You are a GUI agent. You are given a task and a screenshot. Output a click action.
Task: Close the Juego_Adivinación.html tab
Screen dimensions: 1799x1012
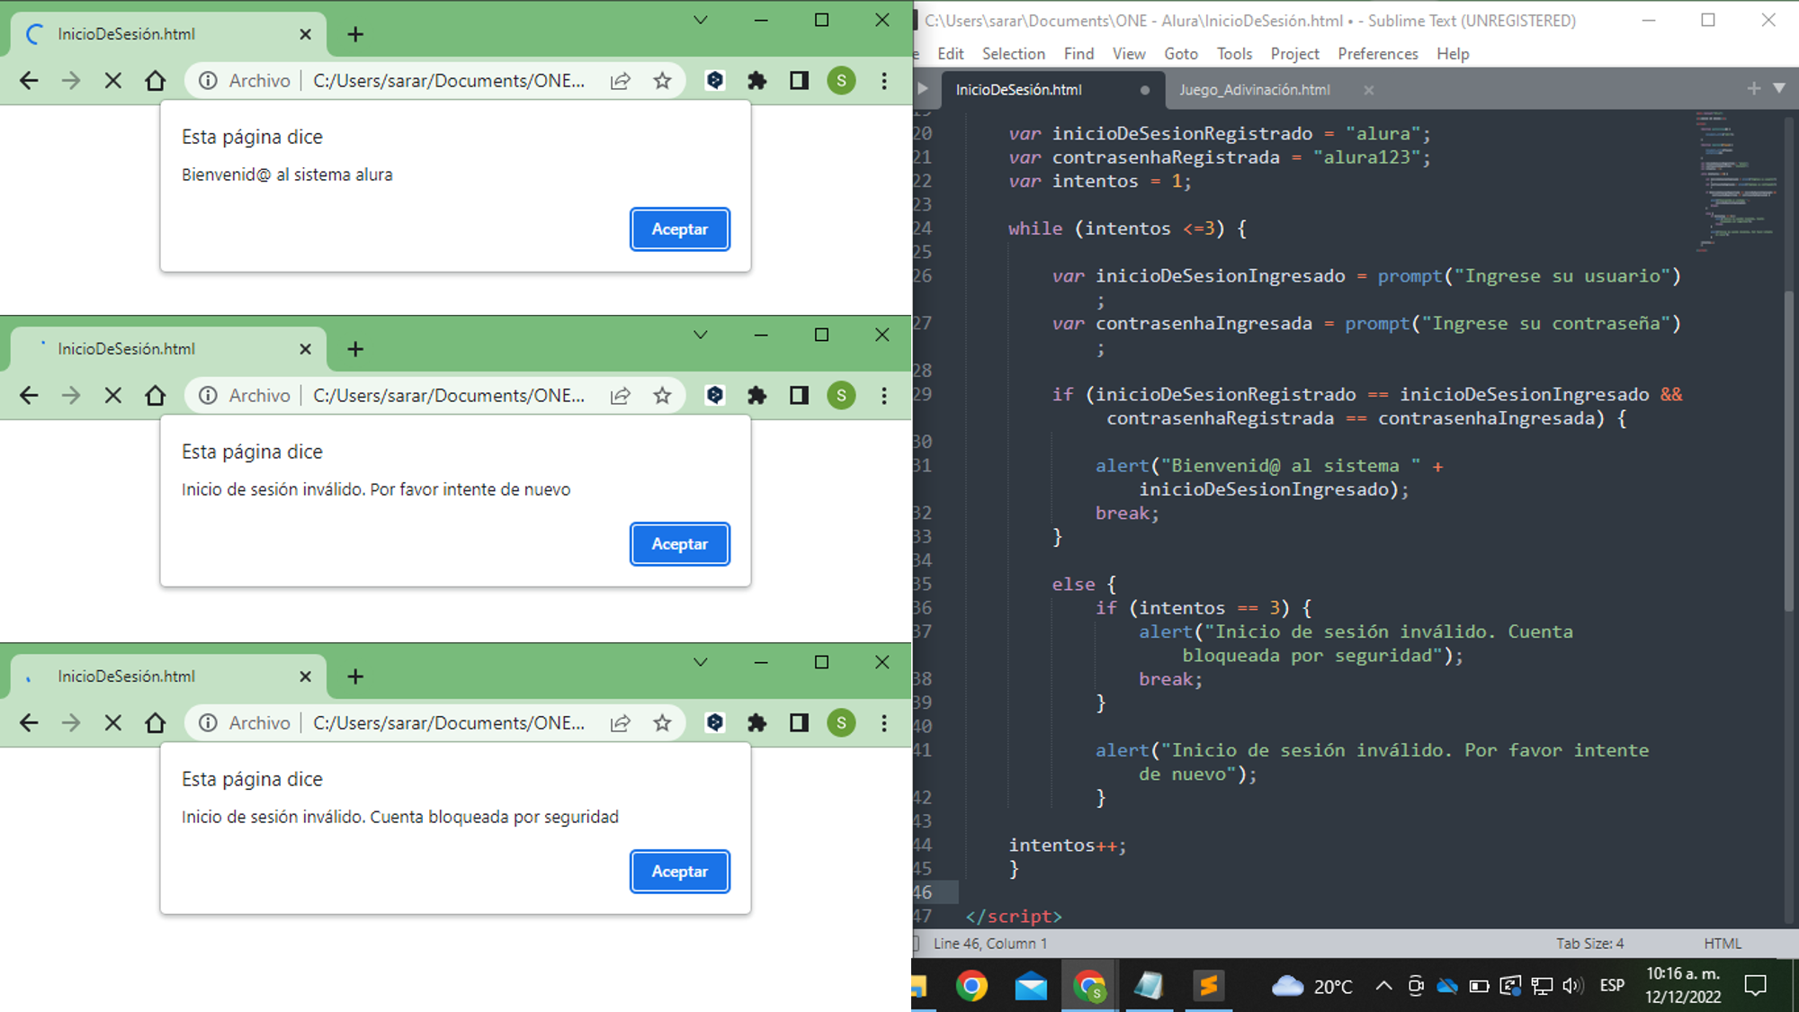point(1368,90)
